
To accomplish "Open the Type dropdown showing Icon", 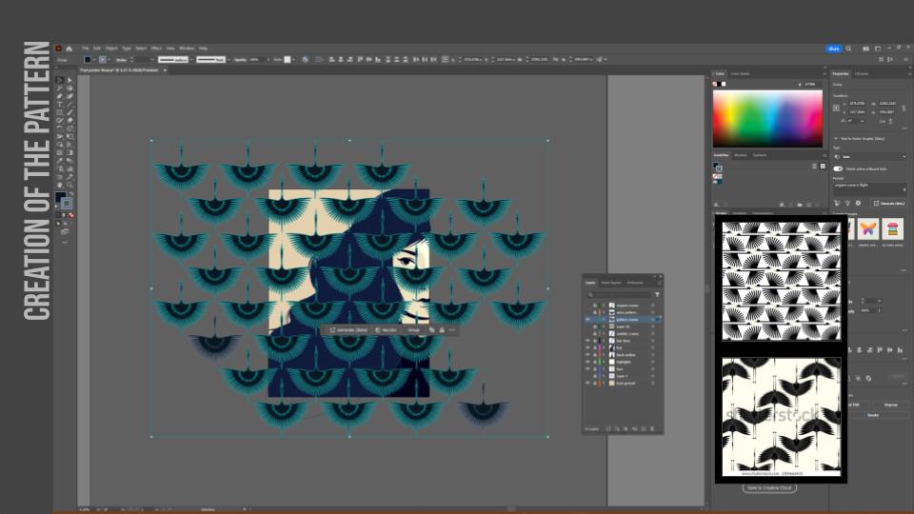I will 870,156.
